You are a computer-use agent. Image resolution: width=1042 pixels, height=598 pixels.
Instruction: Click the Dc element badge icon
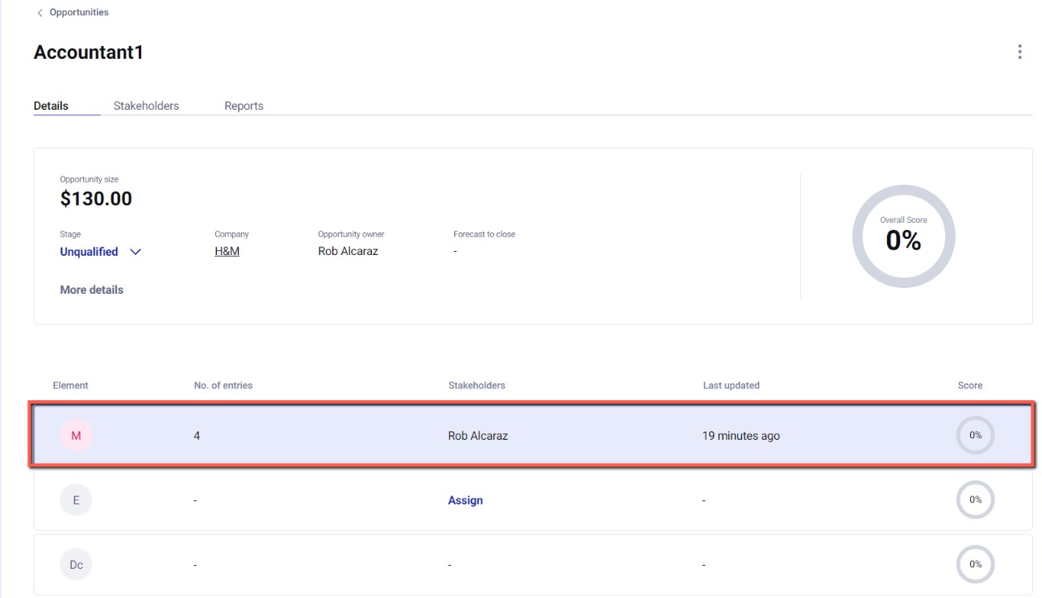point(76,565)
